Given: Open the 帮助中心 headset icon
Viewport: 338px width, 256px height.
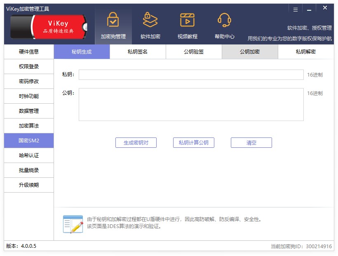Looking at the screenshot, I should [224, 20].
